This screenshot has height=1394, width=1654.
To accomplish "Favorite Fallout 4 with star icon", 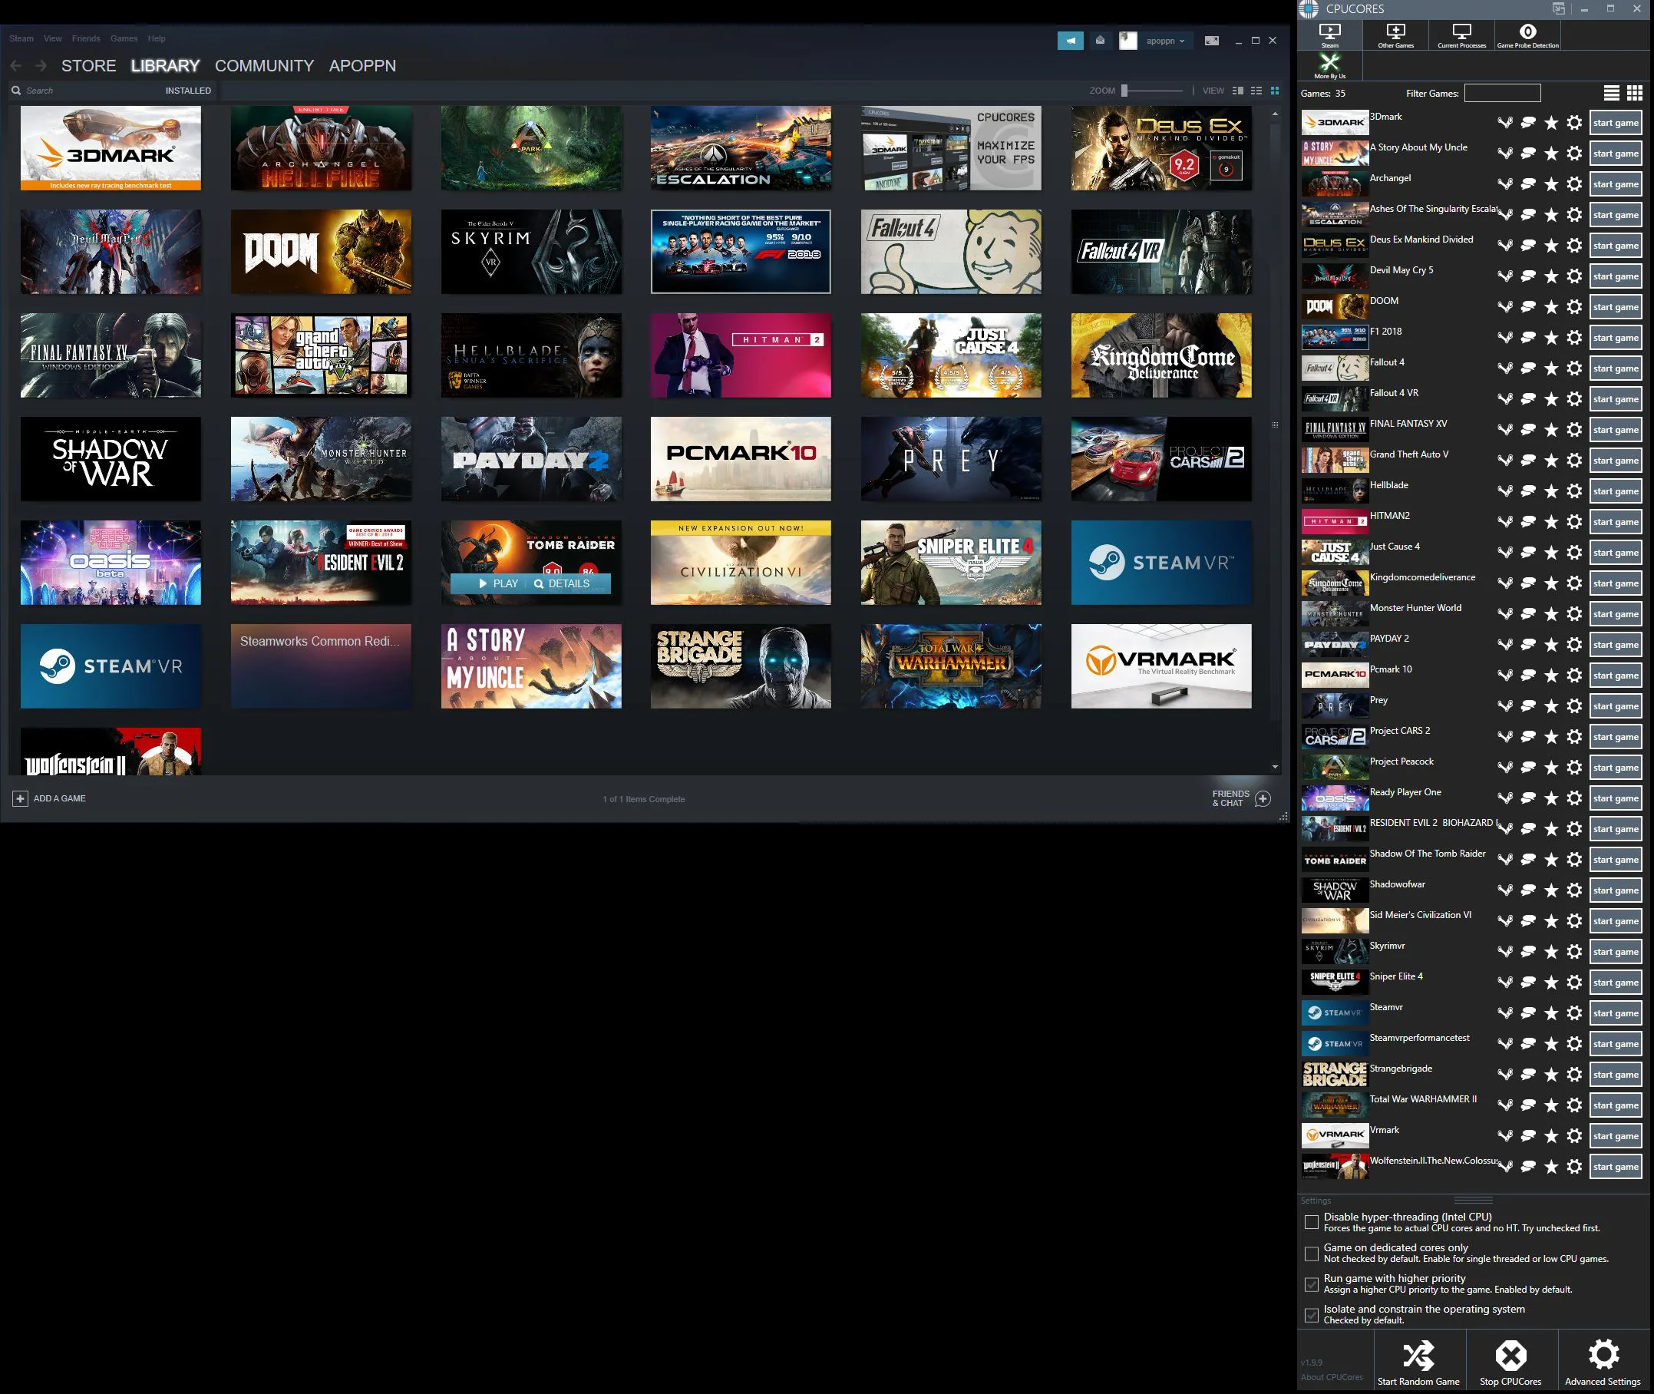I will pyautogui.click(x=1551, y=369).
